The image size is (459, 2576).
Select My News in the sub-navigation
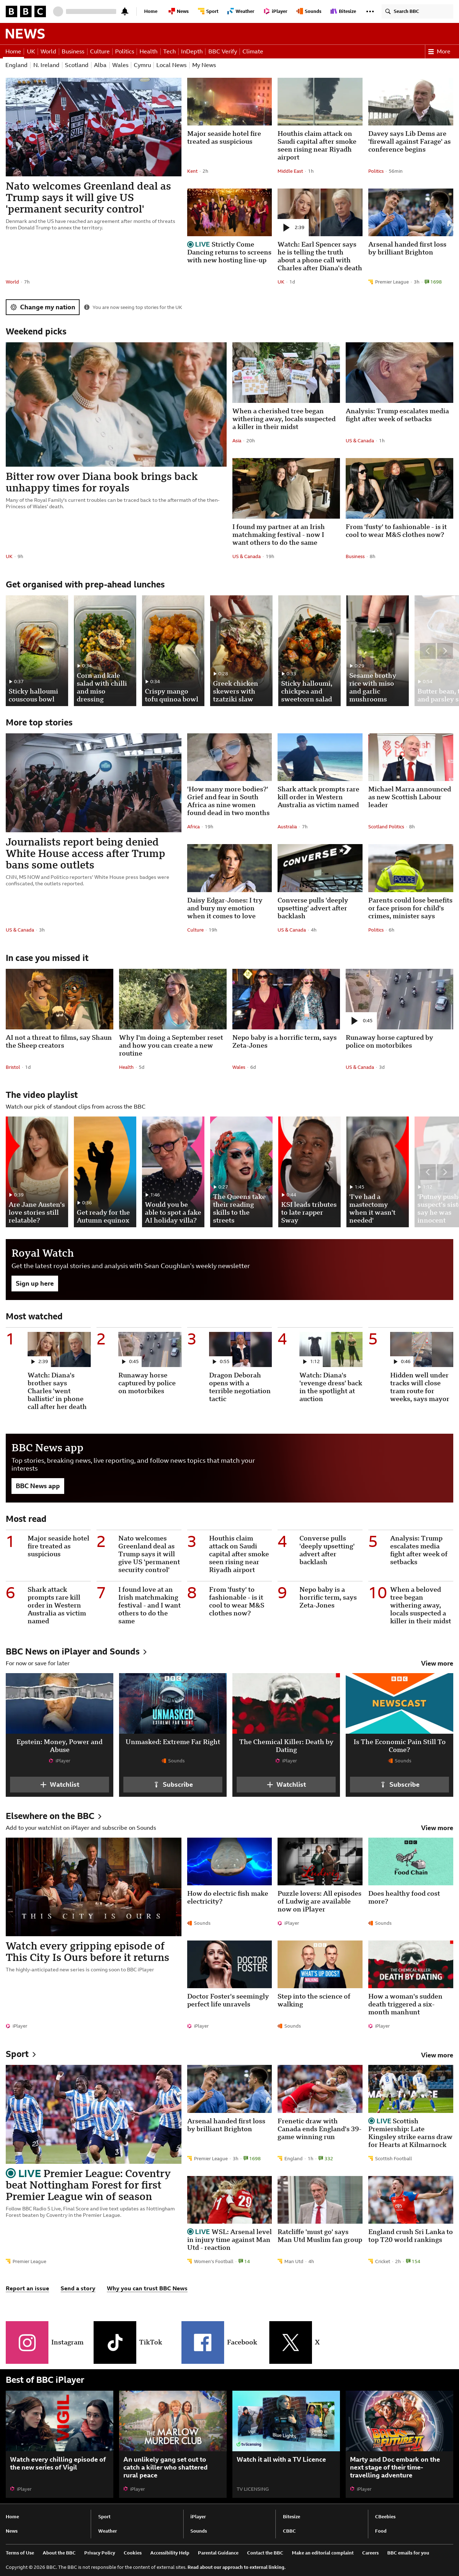coord(204,65)
